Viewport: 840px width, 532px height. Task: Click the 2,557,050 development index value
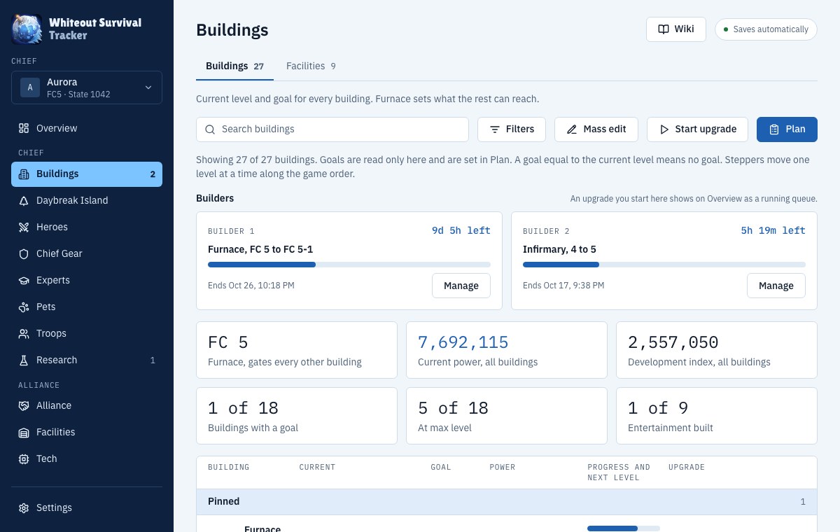(673, 342)
